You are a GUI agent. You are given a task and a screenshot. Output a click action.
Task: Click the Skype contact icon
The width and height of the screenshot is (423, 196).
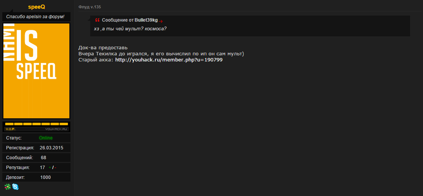pyautogui.click(x=16, y=187)
